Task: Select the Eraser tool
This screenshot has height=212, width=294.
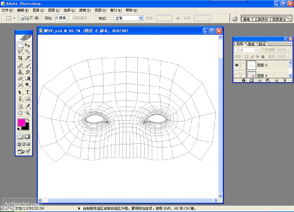Action: click(20, 78)
